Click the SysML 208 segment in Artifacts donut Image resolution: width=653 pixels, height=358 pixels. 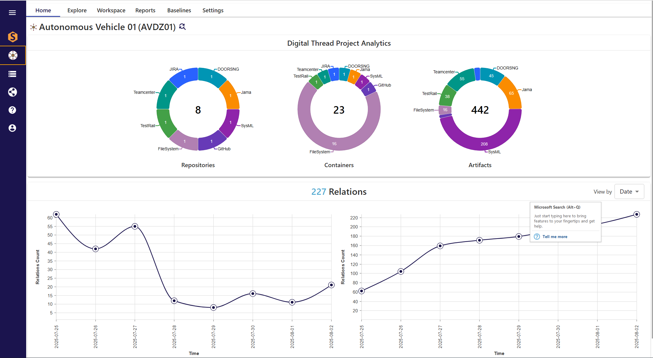point(484,144)
